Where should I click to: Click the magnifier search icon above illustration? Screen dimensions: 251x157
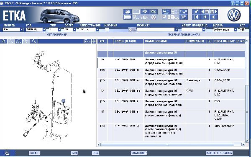click(x=34, y=41)
